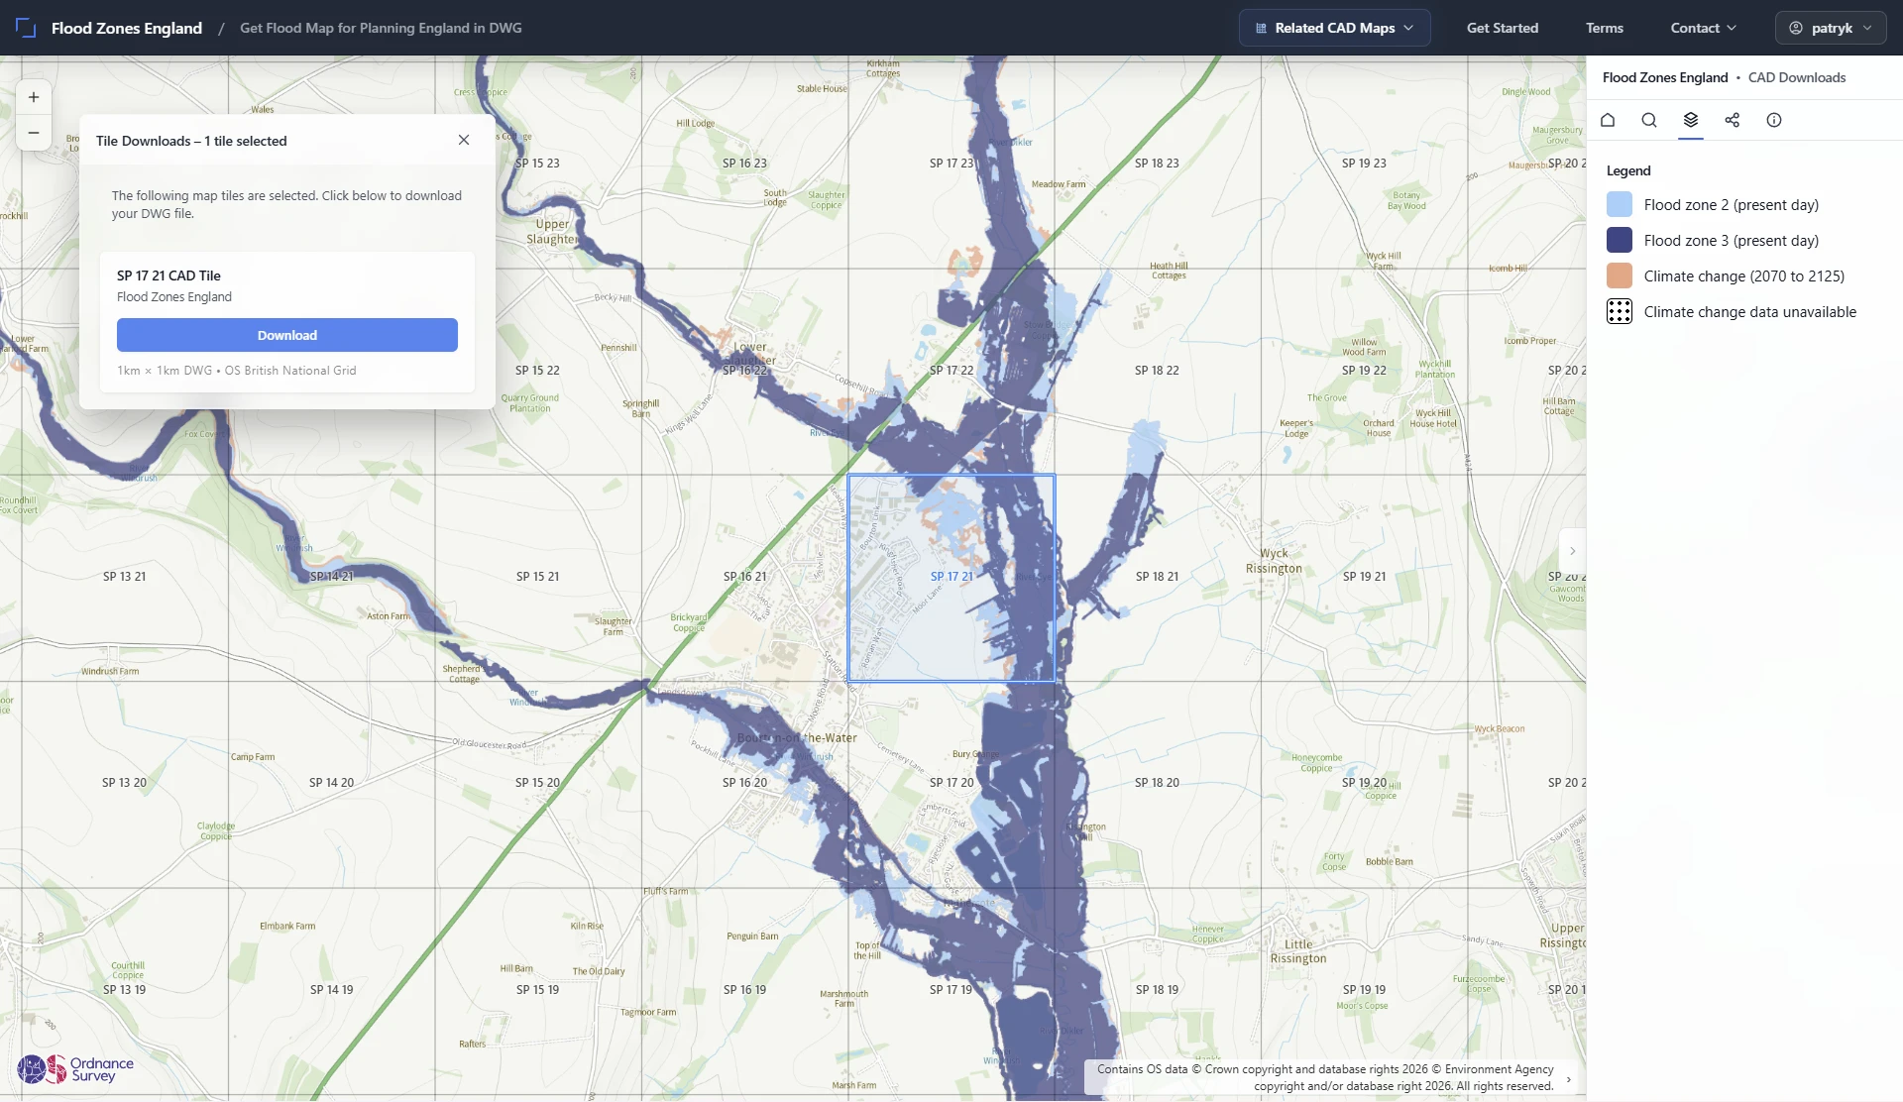Click the SP 17 21 CAD Tile title
The height and width of the screenshot is (1102, 1903).
[x=168, y=275]
